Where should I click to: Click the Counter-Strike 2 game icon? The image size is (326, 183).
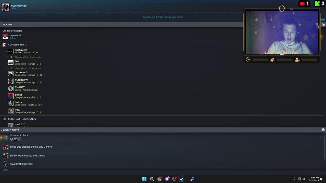(4, 44)
